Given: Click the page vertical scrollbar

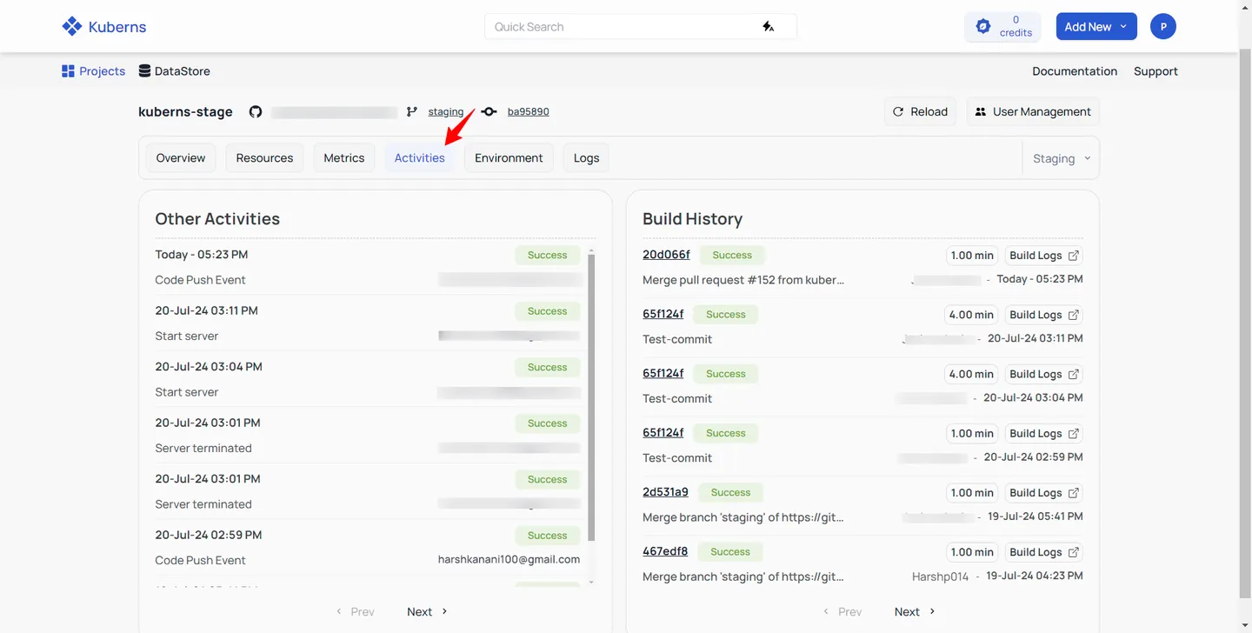Looking at the screenshot, I should [x=1245, y=323].
